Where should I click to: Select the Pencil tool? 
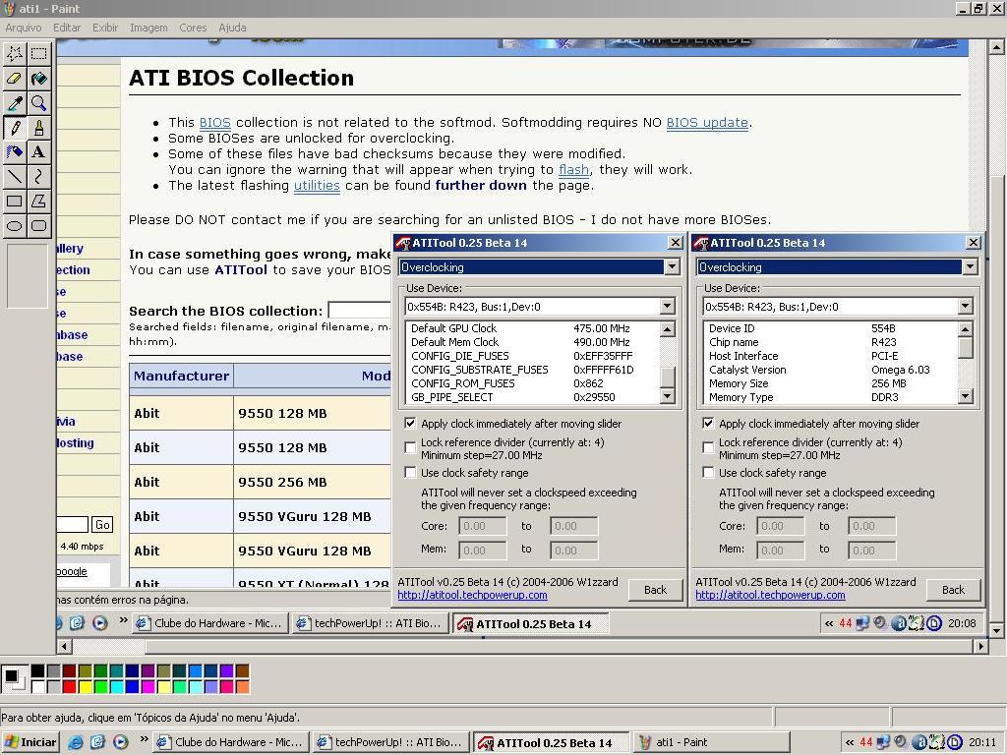click(x=14, y=128)
